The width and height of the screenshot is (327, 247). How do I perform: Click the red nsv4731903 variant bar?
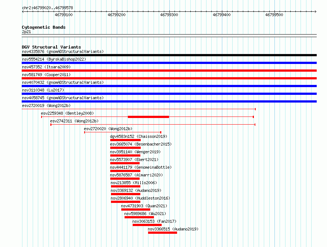136,210
